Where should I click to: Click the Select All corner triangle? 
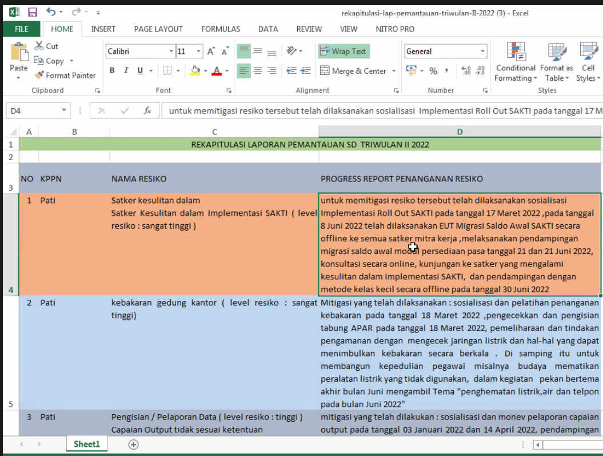coord(13,132)
